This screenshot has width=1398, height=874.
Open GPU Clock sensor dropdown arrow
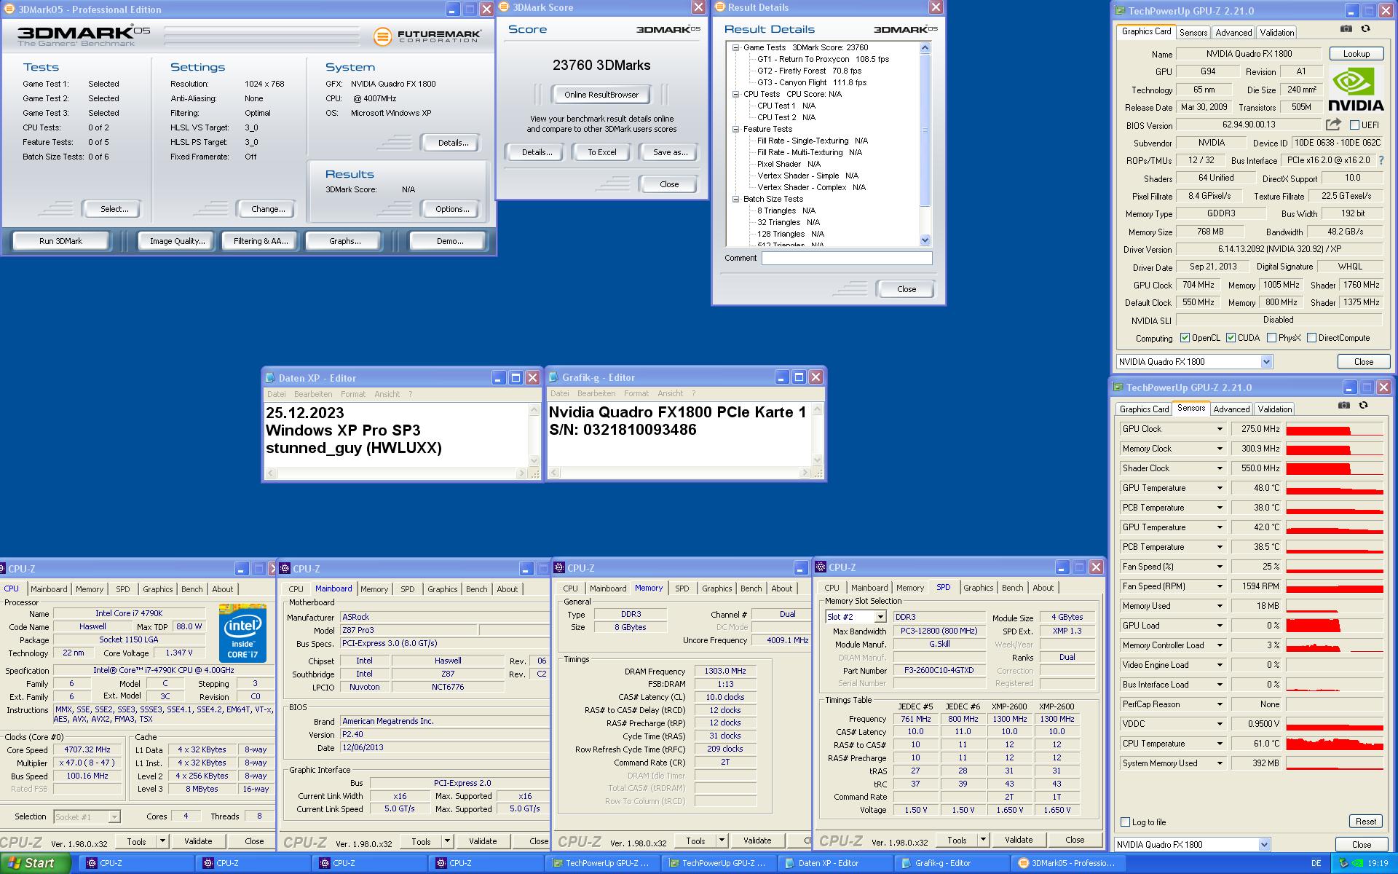coord(1220,429)
